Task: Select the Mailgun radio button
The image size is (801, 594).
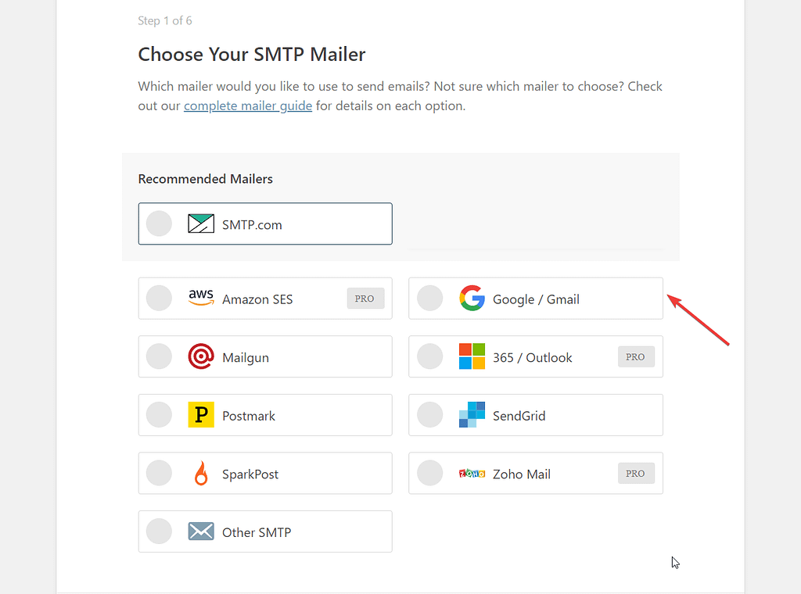Action: tap(159, 356)
